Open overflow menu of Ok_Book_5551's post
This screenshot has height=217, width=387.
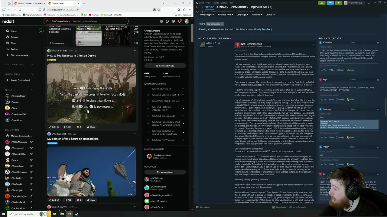135,134
